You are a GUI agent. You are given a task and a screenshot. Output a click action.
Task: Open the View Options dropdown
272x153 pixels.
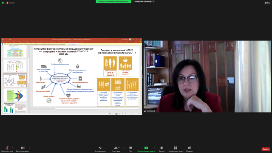144,2
